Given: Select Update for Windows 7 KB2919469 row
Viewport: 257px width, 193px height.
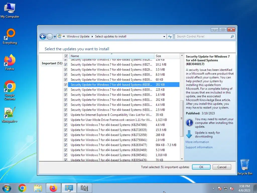Looking at the screenshot, I should click(124, 150).
